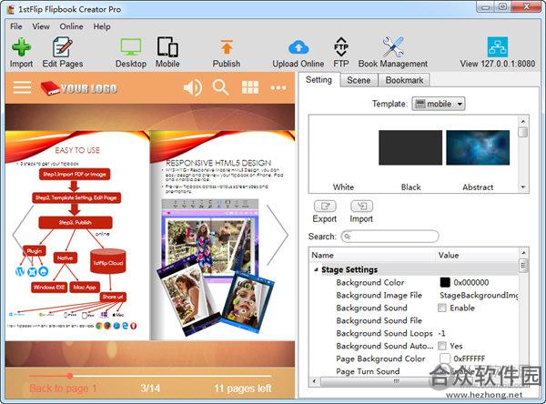Enable Background Sound checkbox
The width and height of the screenshot is (546, 404).
click(x=442, y=308)
